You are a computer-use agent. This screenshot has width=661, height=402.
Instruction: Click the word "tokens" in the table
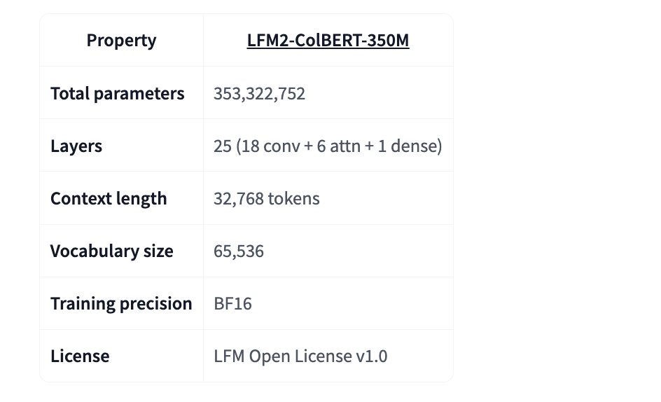(294, 198)
